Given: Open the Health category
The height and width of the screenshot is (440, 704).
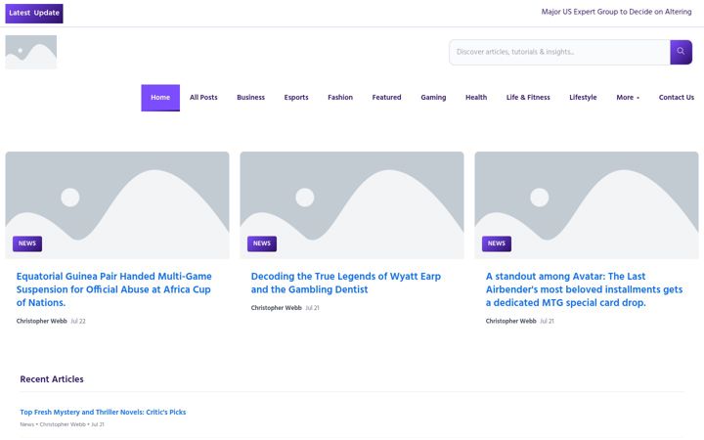Looking at the screenshot, I should pyautogui.click(x=476, y=98).
